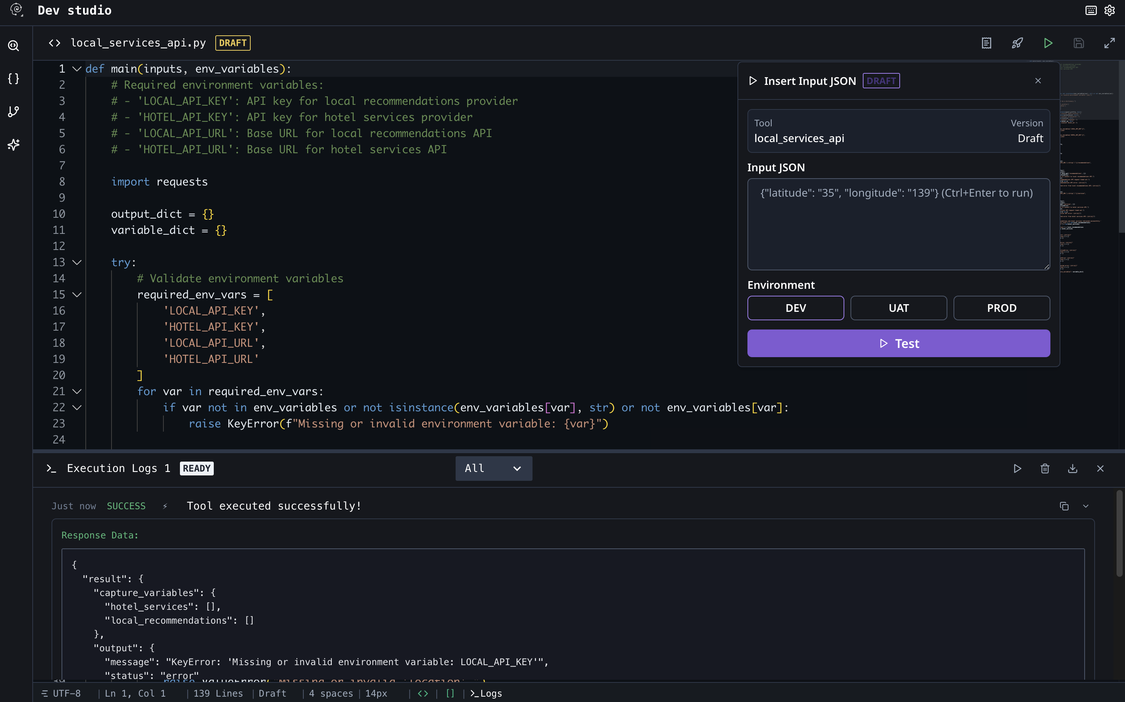Deploy the tool using the rocket icon

[1017, 43]
